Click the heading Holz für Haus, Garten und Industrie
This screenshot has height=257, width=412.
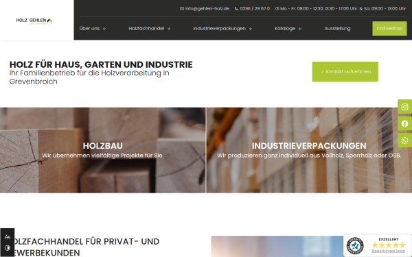click(x=101, y=64)
